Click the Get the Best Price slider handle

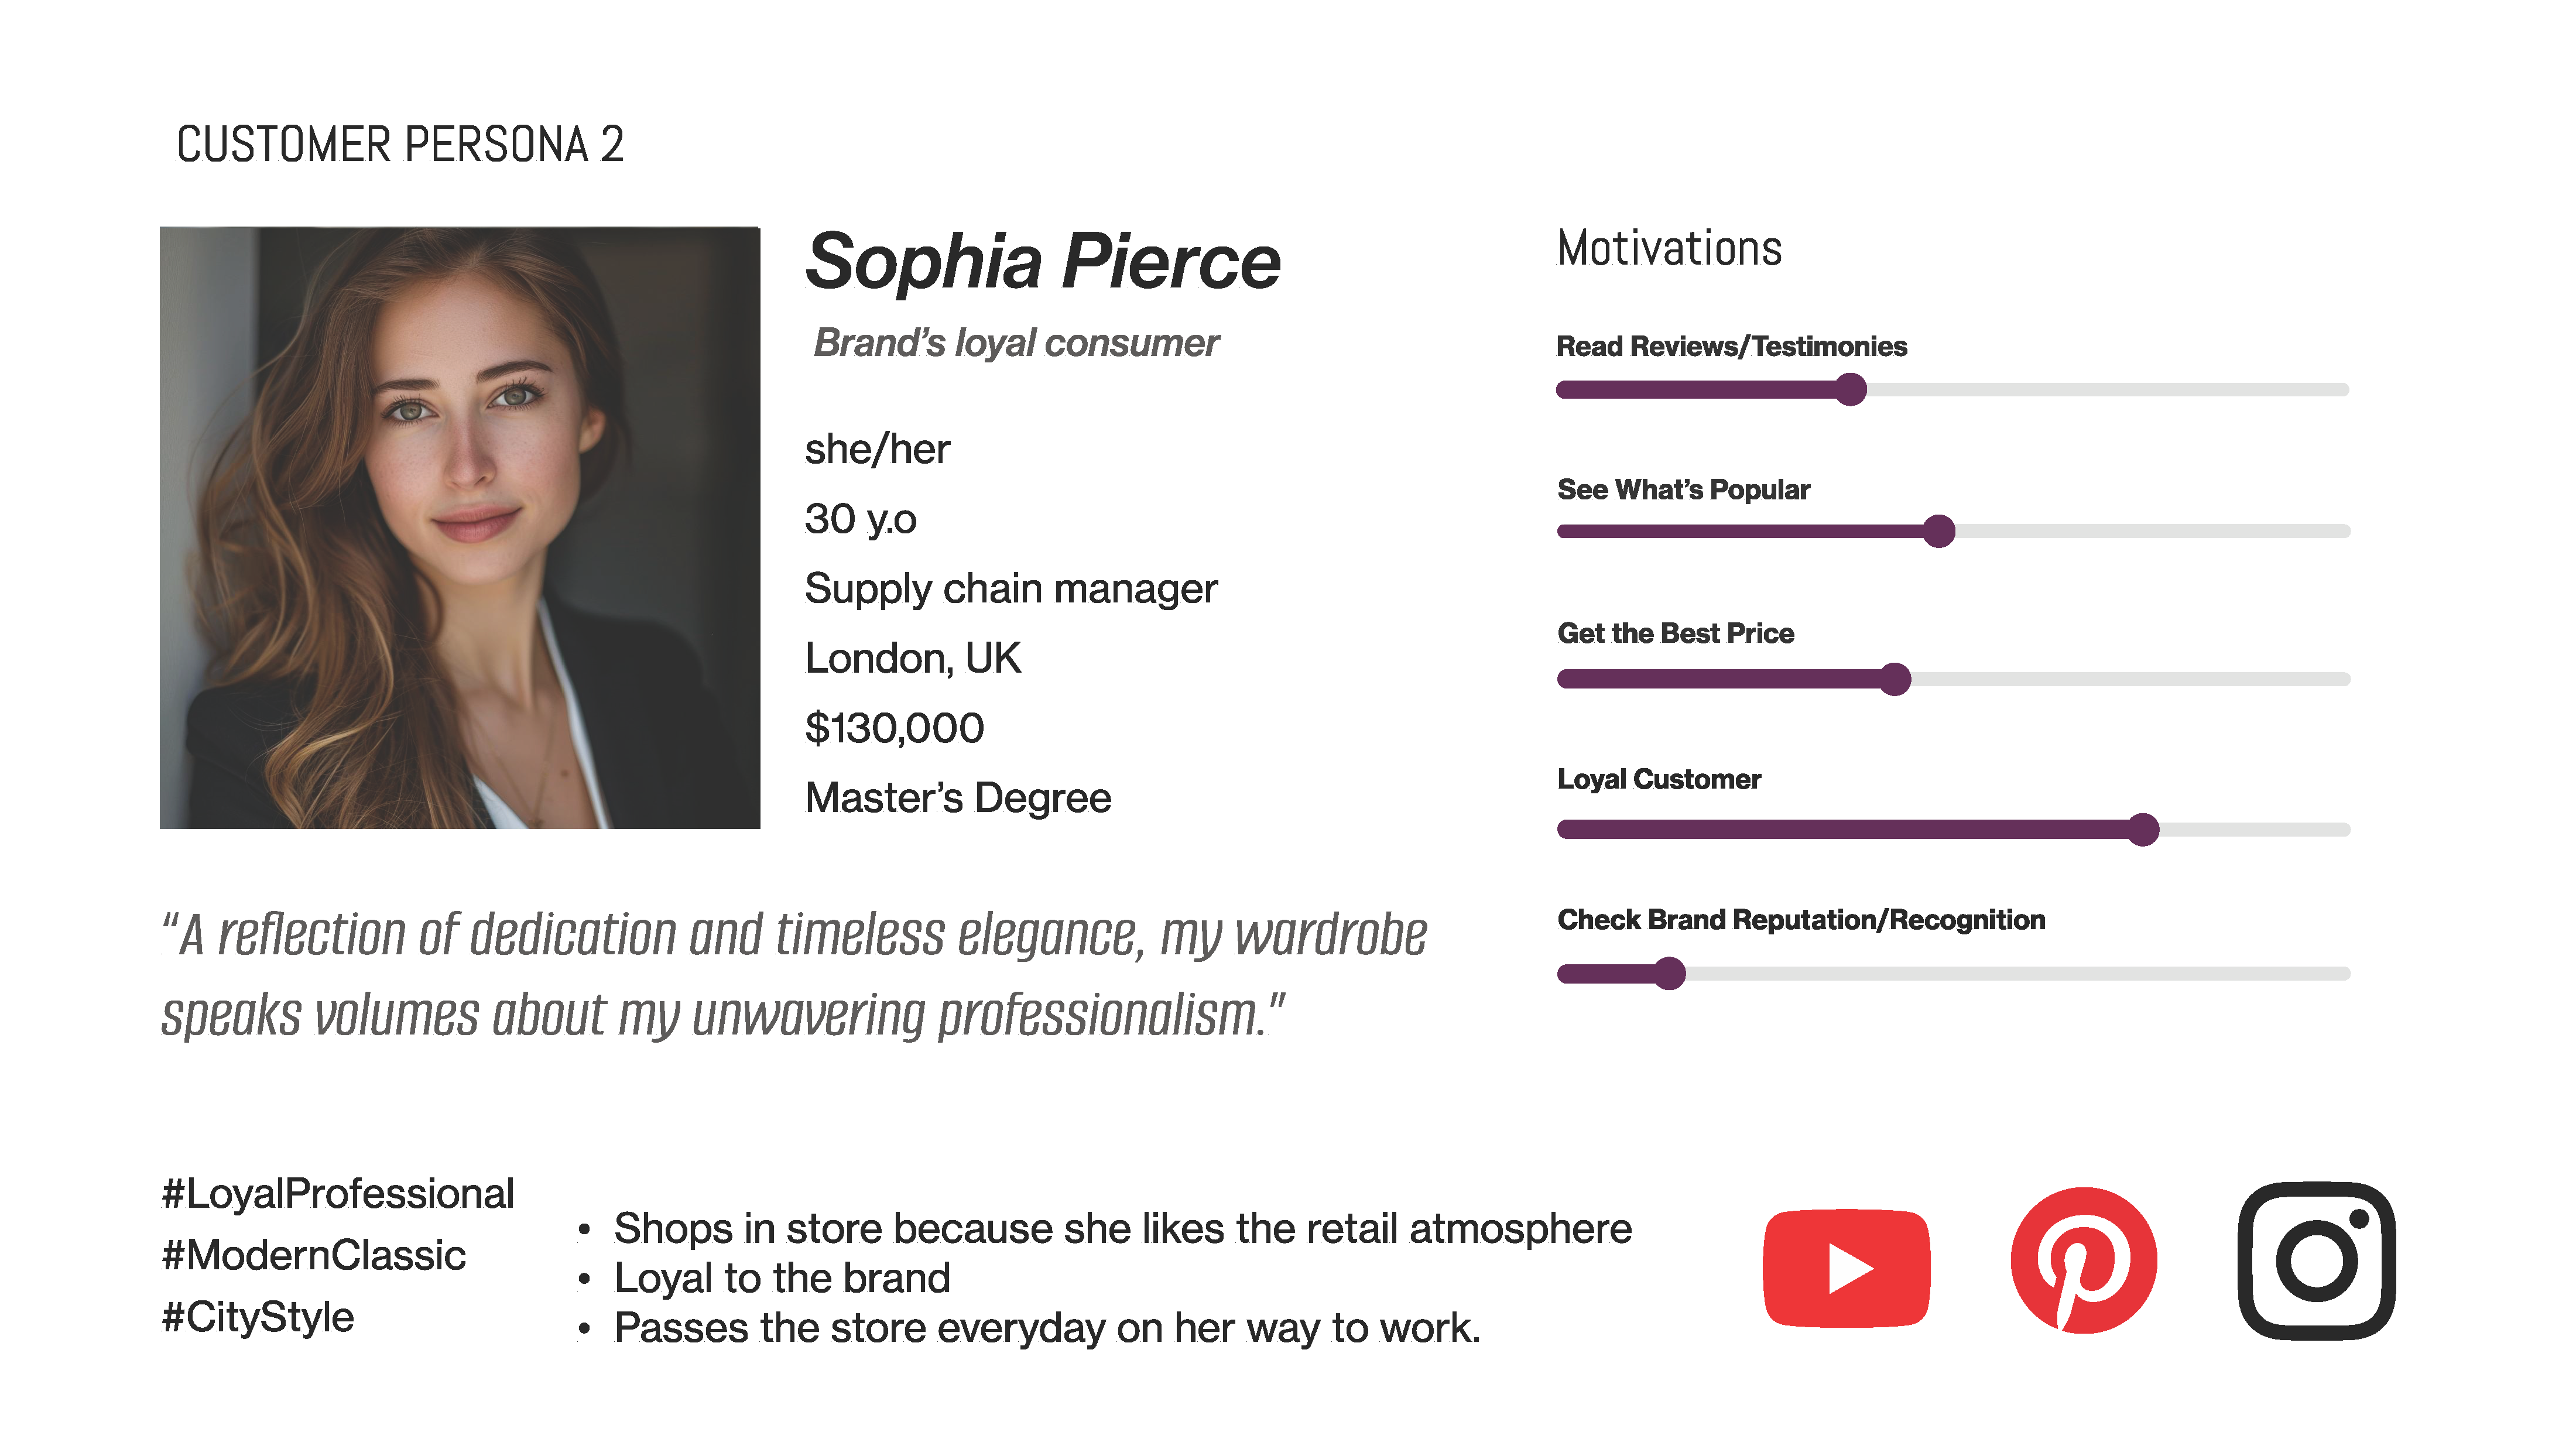[x=1894, y=679]
